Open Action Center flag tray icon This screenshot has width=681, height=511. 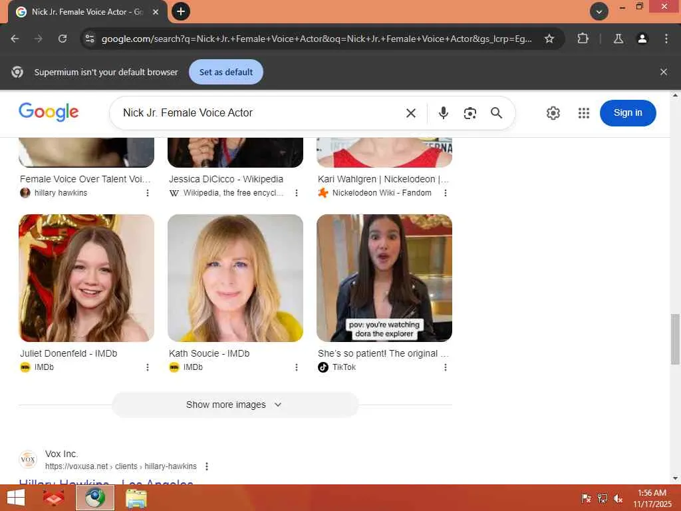point(586,498)
